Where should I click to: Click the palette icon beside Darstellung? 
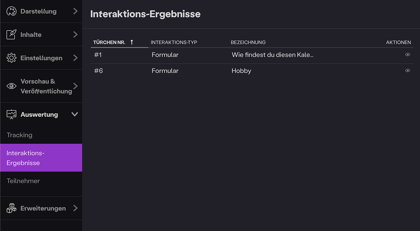pos(11,11)
